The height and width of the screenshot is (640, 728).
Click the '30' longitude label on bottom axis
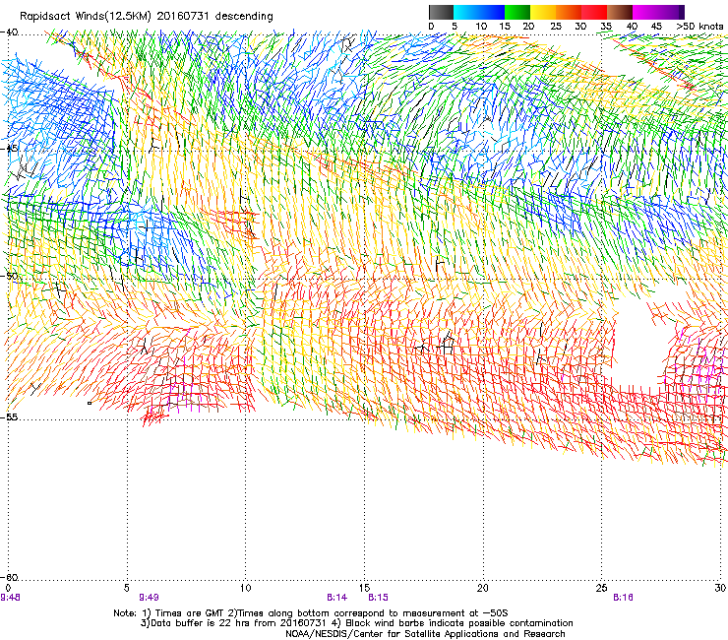pos(720,588)
